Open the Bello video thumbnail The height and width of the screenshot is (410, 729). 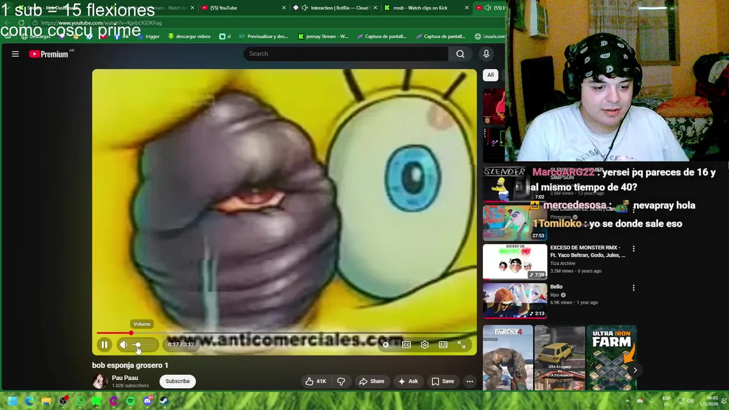pyautogui.click(x=515, y=301)
